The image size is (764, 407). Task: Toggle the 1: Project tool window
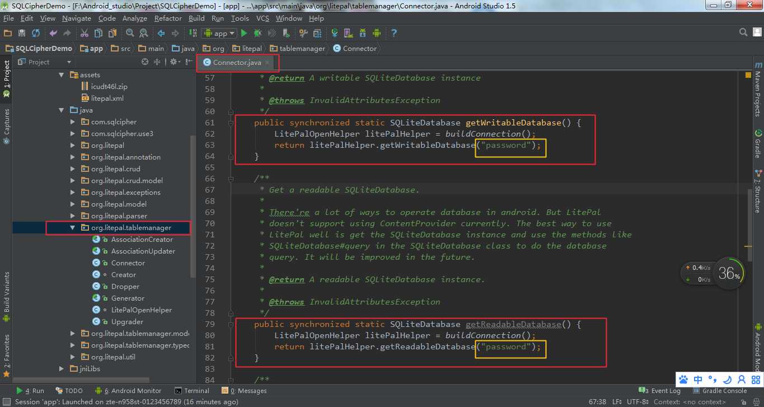click(x=6, y=78)
